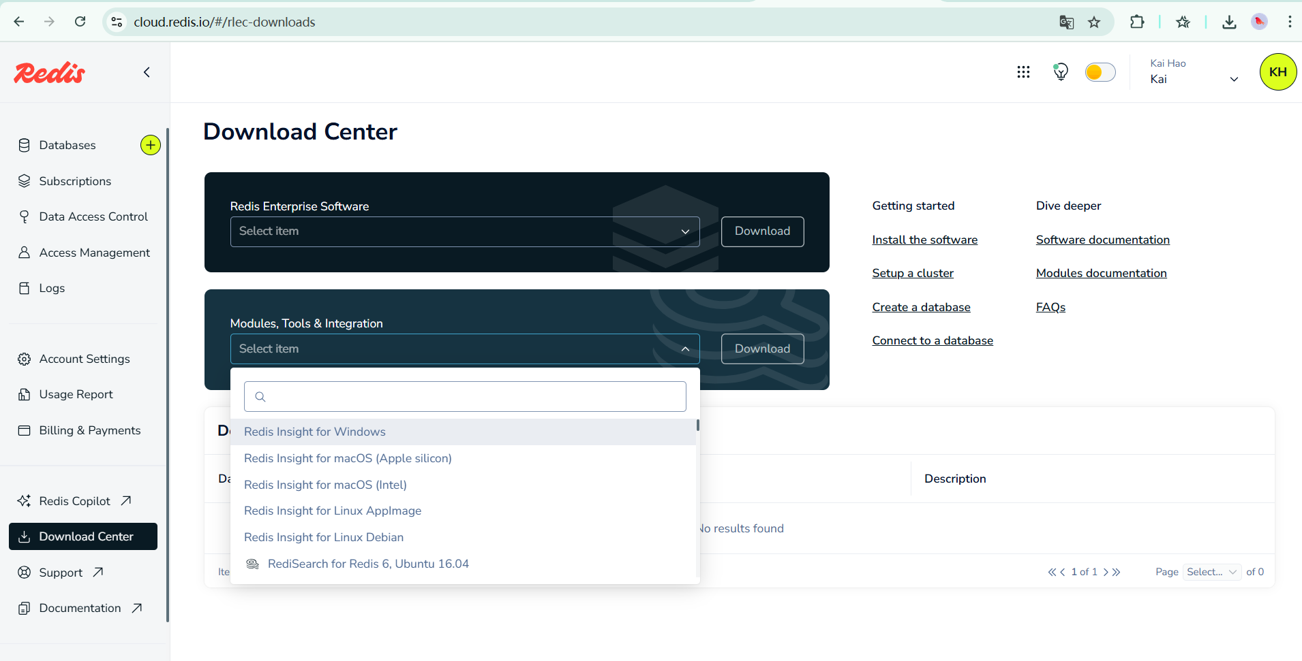Launch Redis Copilot
The image size is (1302, 661).
[74, 501]
